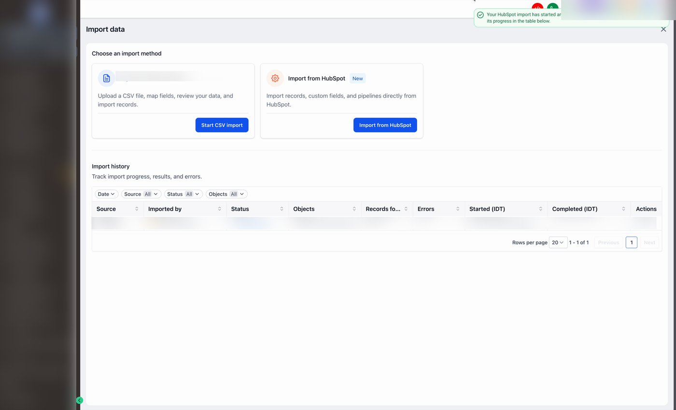The height and width of the screenshot is (410, 676).
Task: Open the Source filter dropdown
Action: (141, 194)
